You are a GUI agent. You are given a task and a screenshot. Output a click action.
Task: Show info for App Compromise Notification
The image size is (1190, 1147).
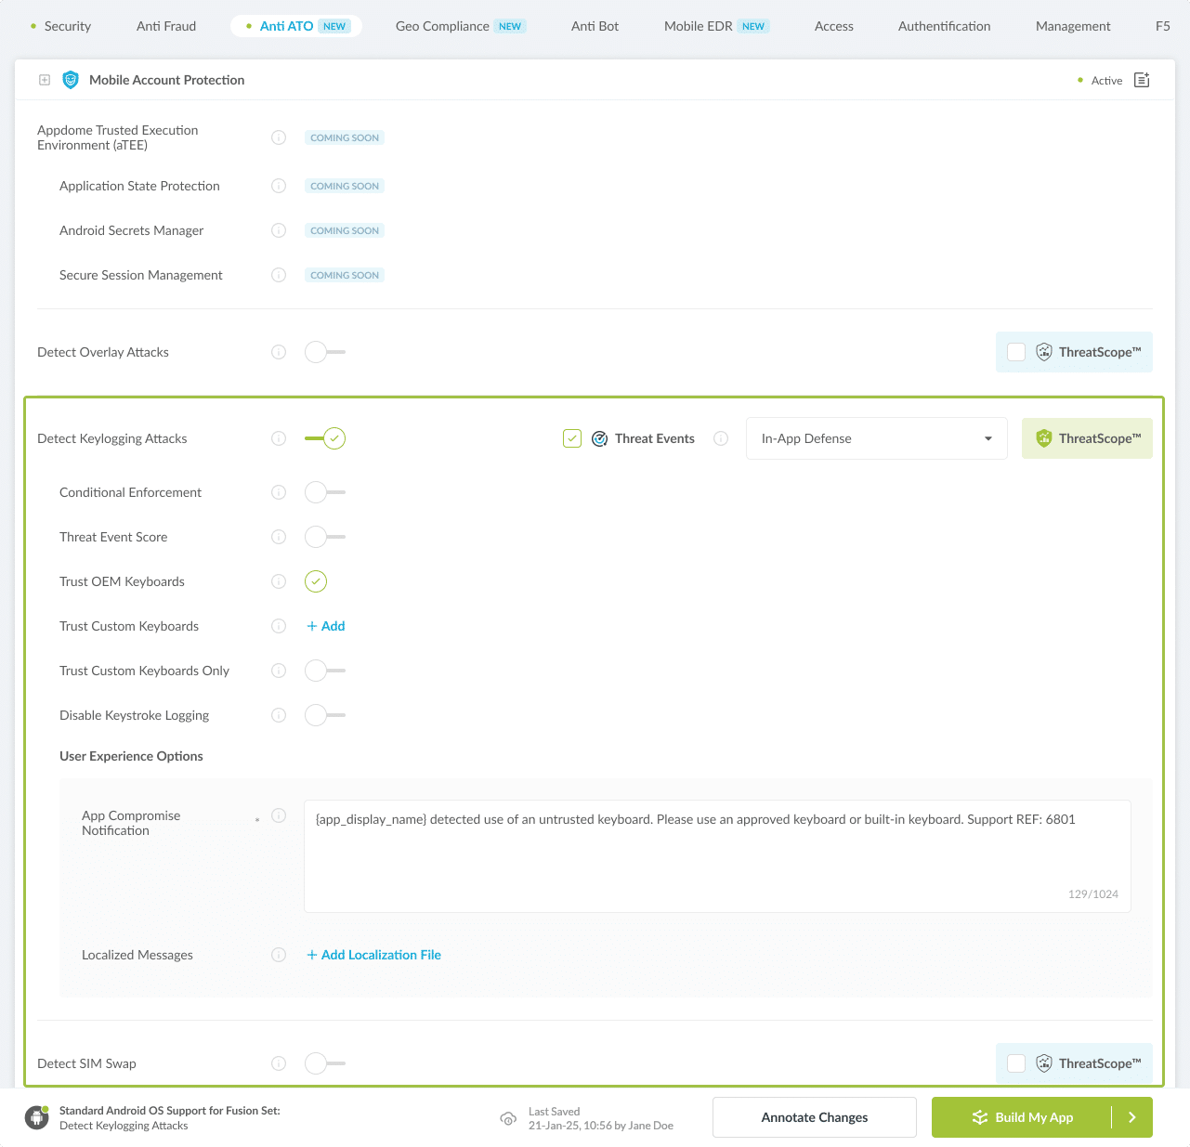[279, 815]
